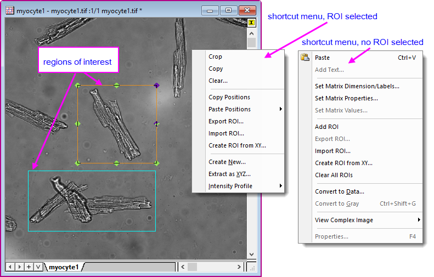Expand the Intensity Profile submenu
Screen dimensions: 434x277
point(281,186)
